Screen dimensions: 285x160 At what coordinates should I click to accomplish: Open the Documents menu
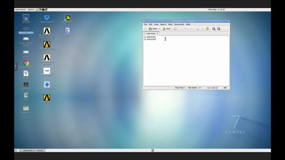click(179, 24)
